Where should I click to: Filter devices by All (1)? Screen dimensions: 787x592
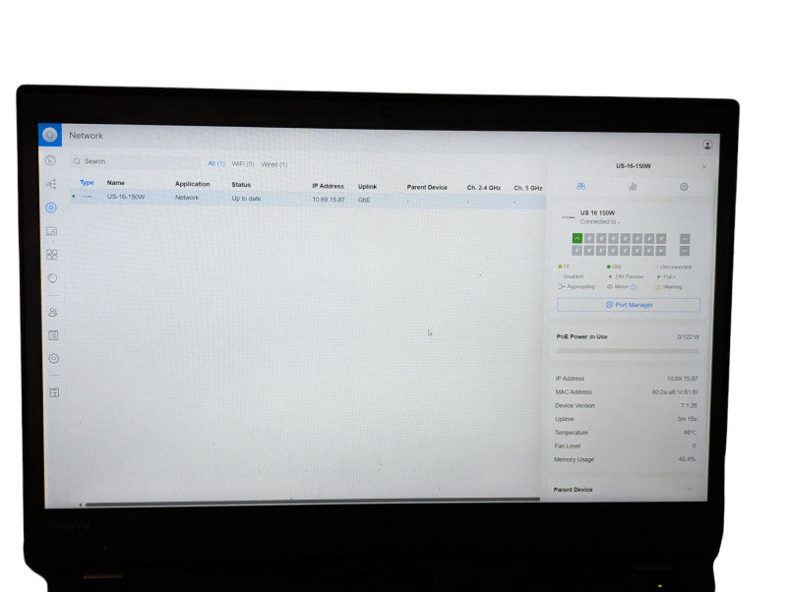[216, 163]
